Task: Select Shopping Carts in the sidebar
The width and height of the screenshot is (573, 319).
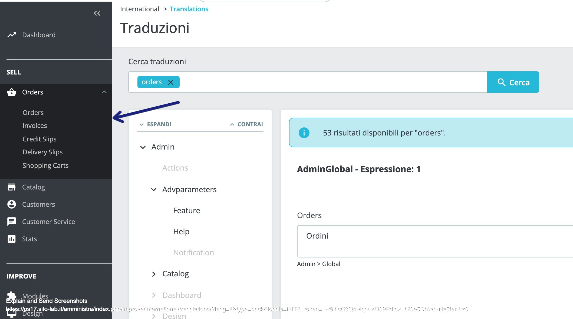Action: (x=45, y=165)
